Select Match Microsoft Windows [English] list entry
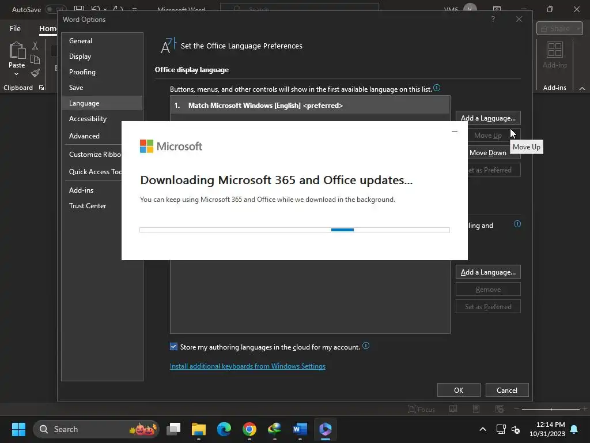This screenshot has width=590, height=443. click(310, 106)
